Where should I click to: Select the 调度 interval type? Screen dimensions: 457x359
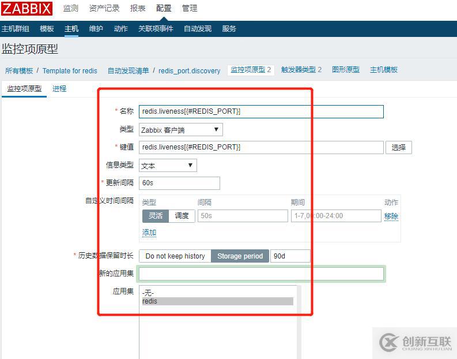click(182, 216)
